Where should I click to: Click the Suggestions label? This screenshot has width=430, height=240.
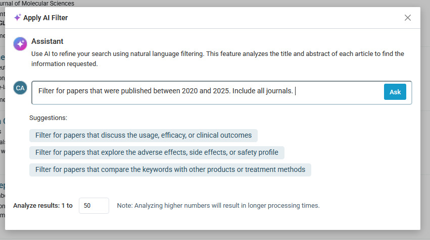[x=48, y=118]
